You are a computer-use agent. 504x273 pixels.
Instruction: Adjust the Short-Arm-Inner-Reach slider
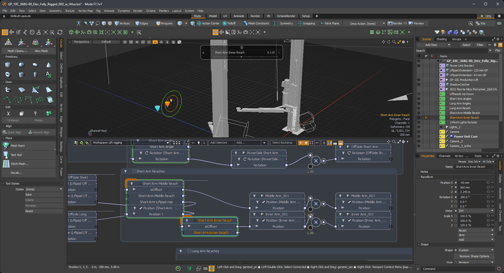[x=241, y=57]
